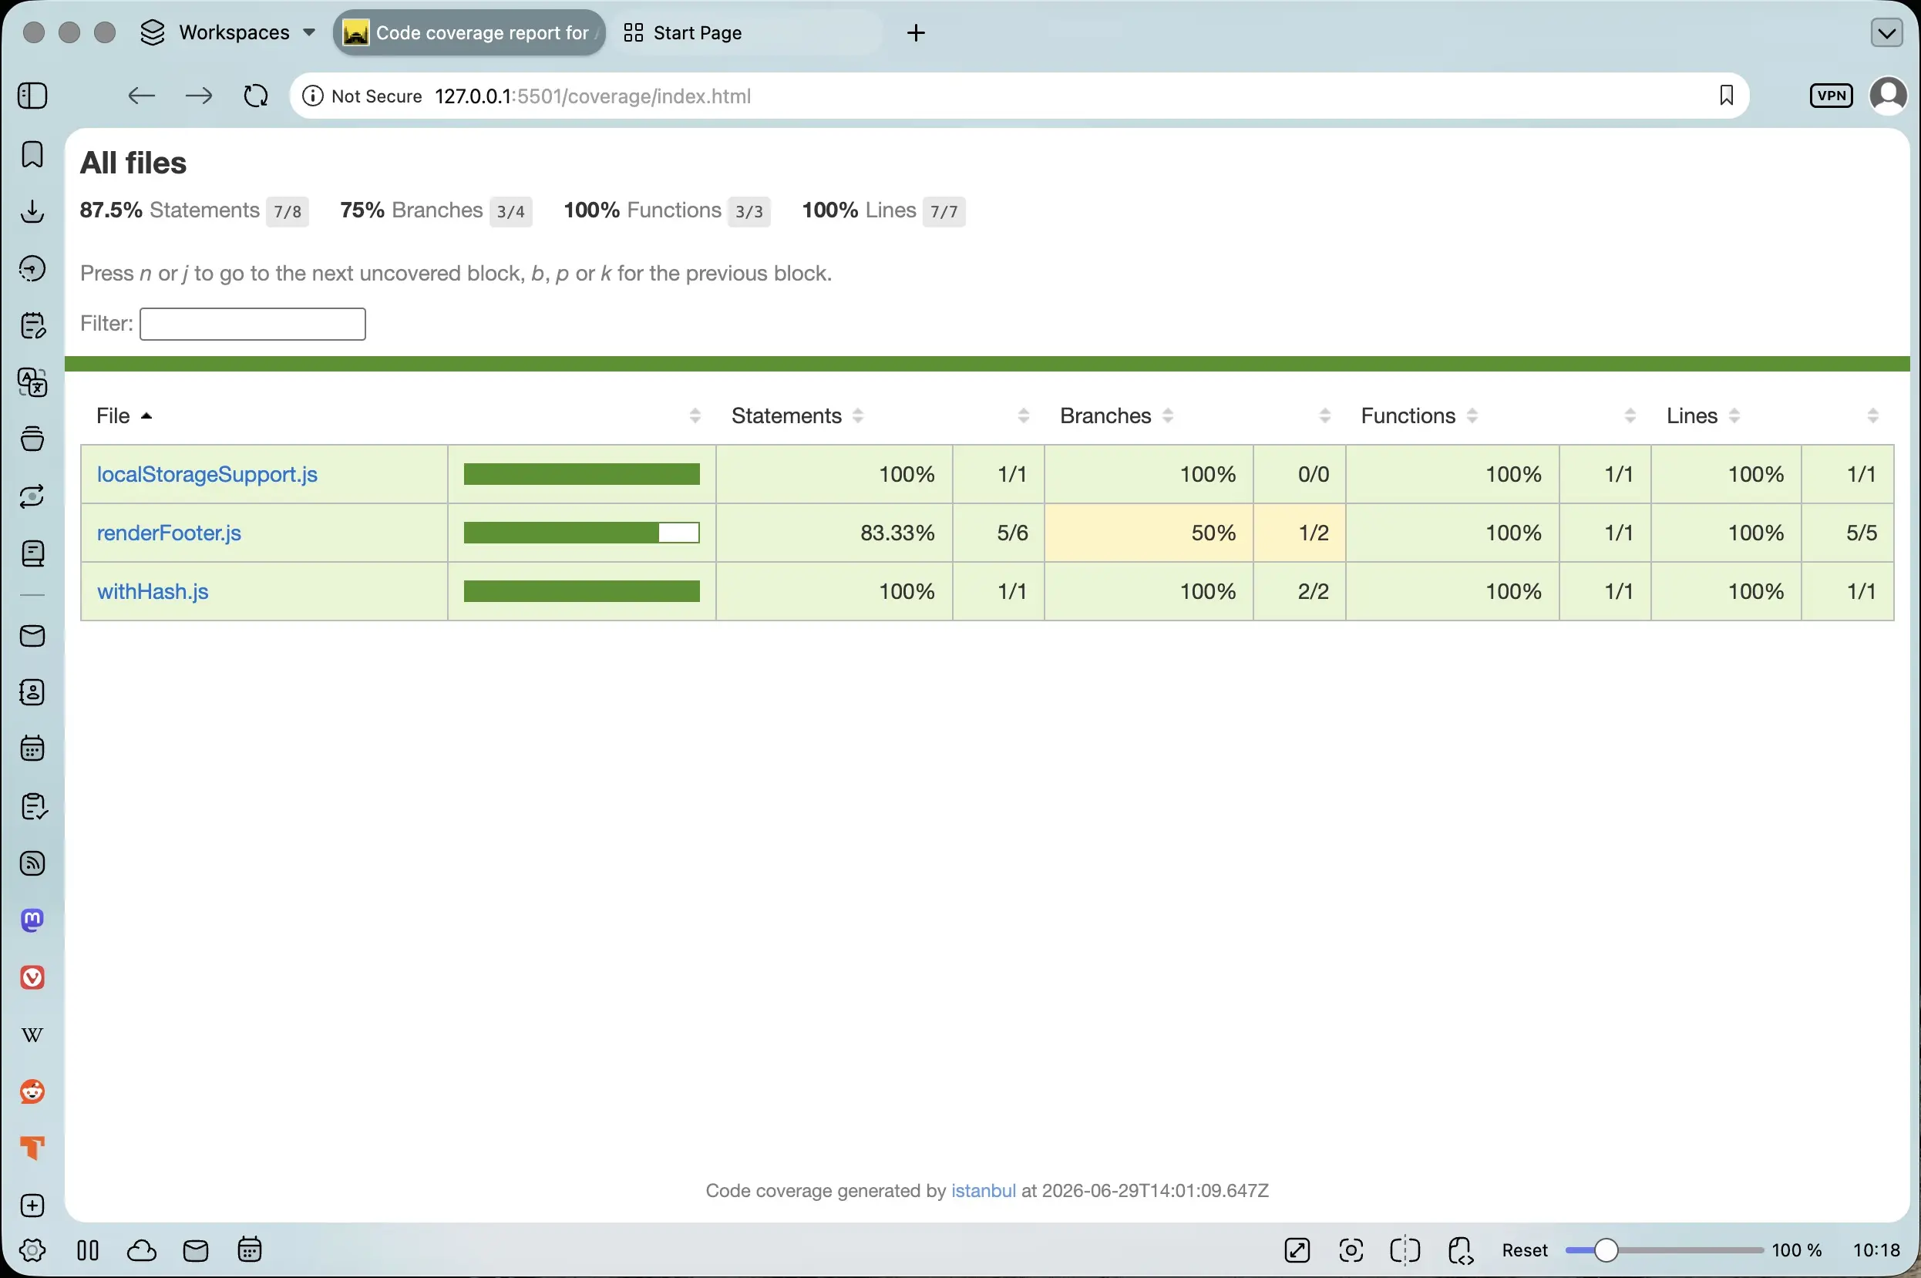Click the 50% branches cell for renderFooter.js
Viewport: 1921px width, 1278px height.
tap(1149, 533)
